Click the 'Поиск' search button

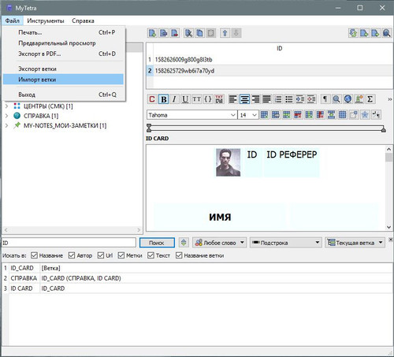click(x=157, y=243)
